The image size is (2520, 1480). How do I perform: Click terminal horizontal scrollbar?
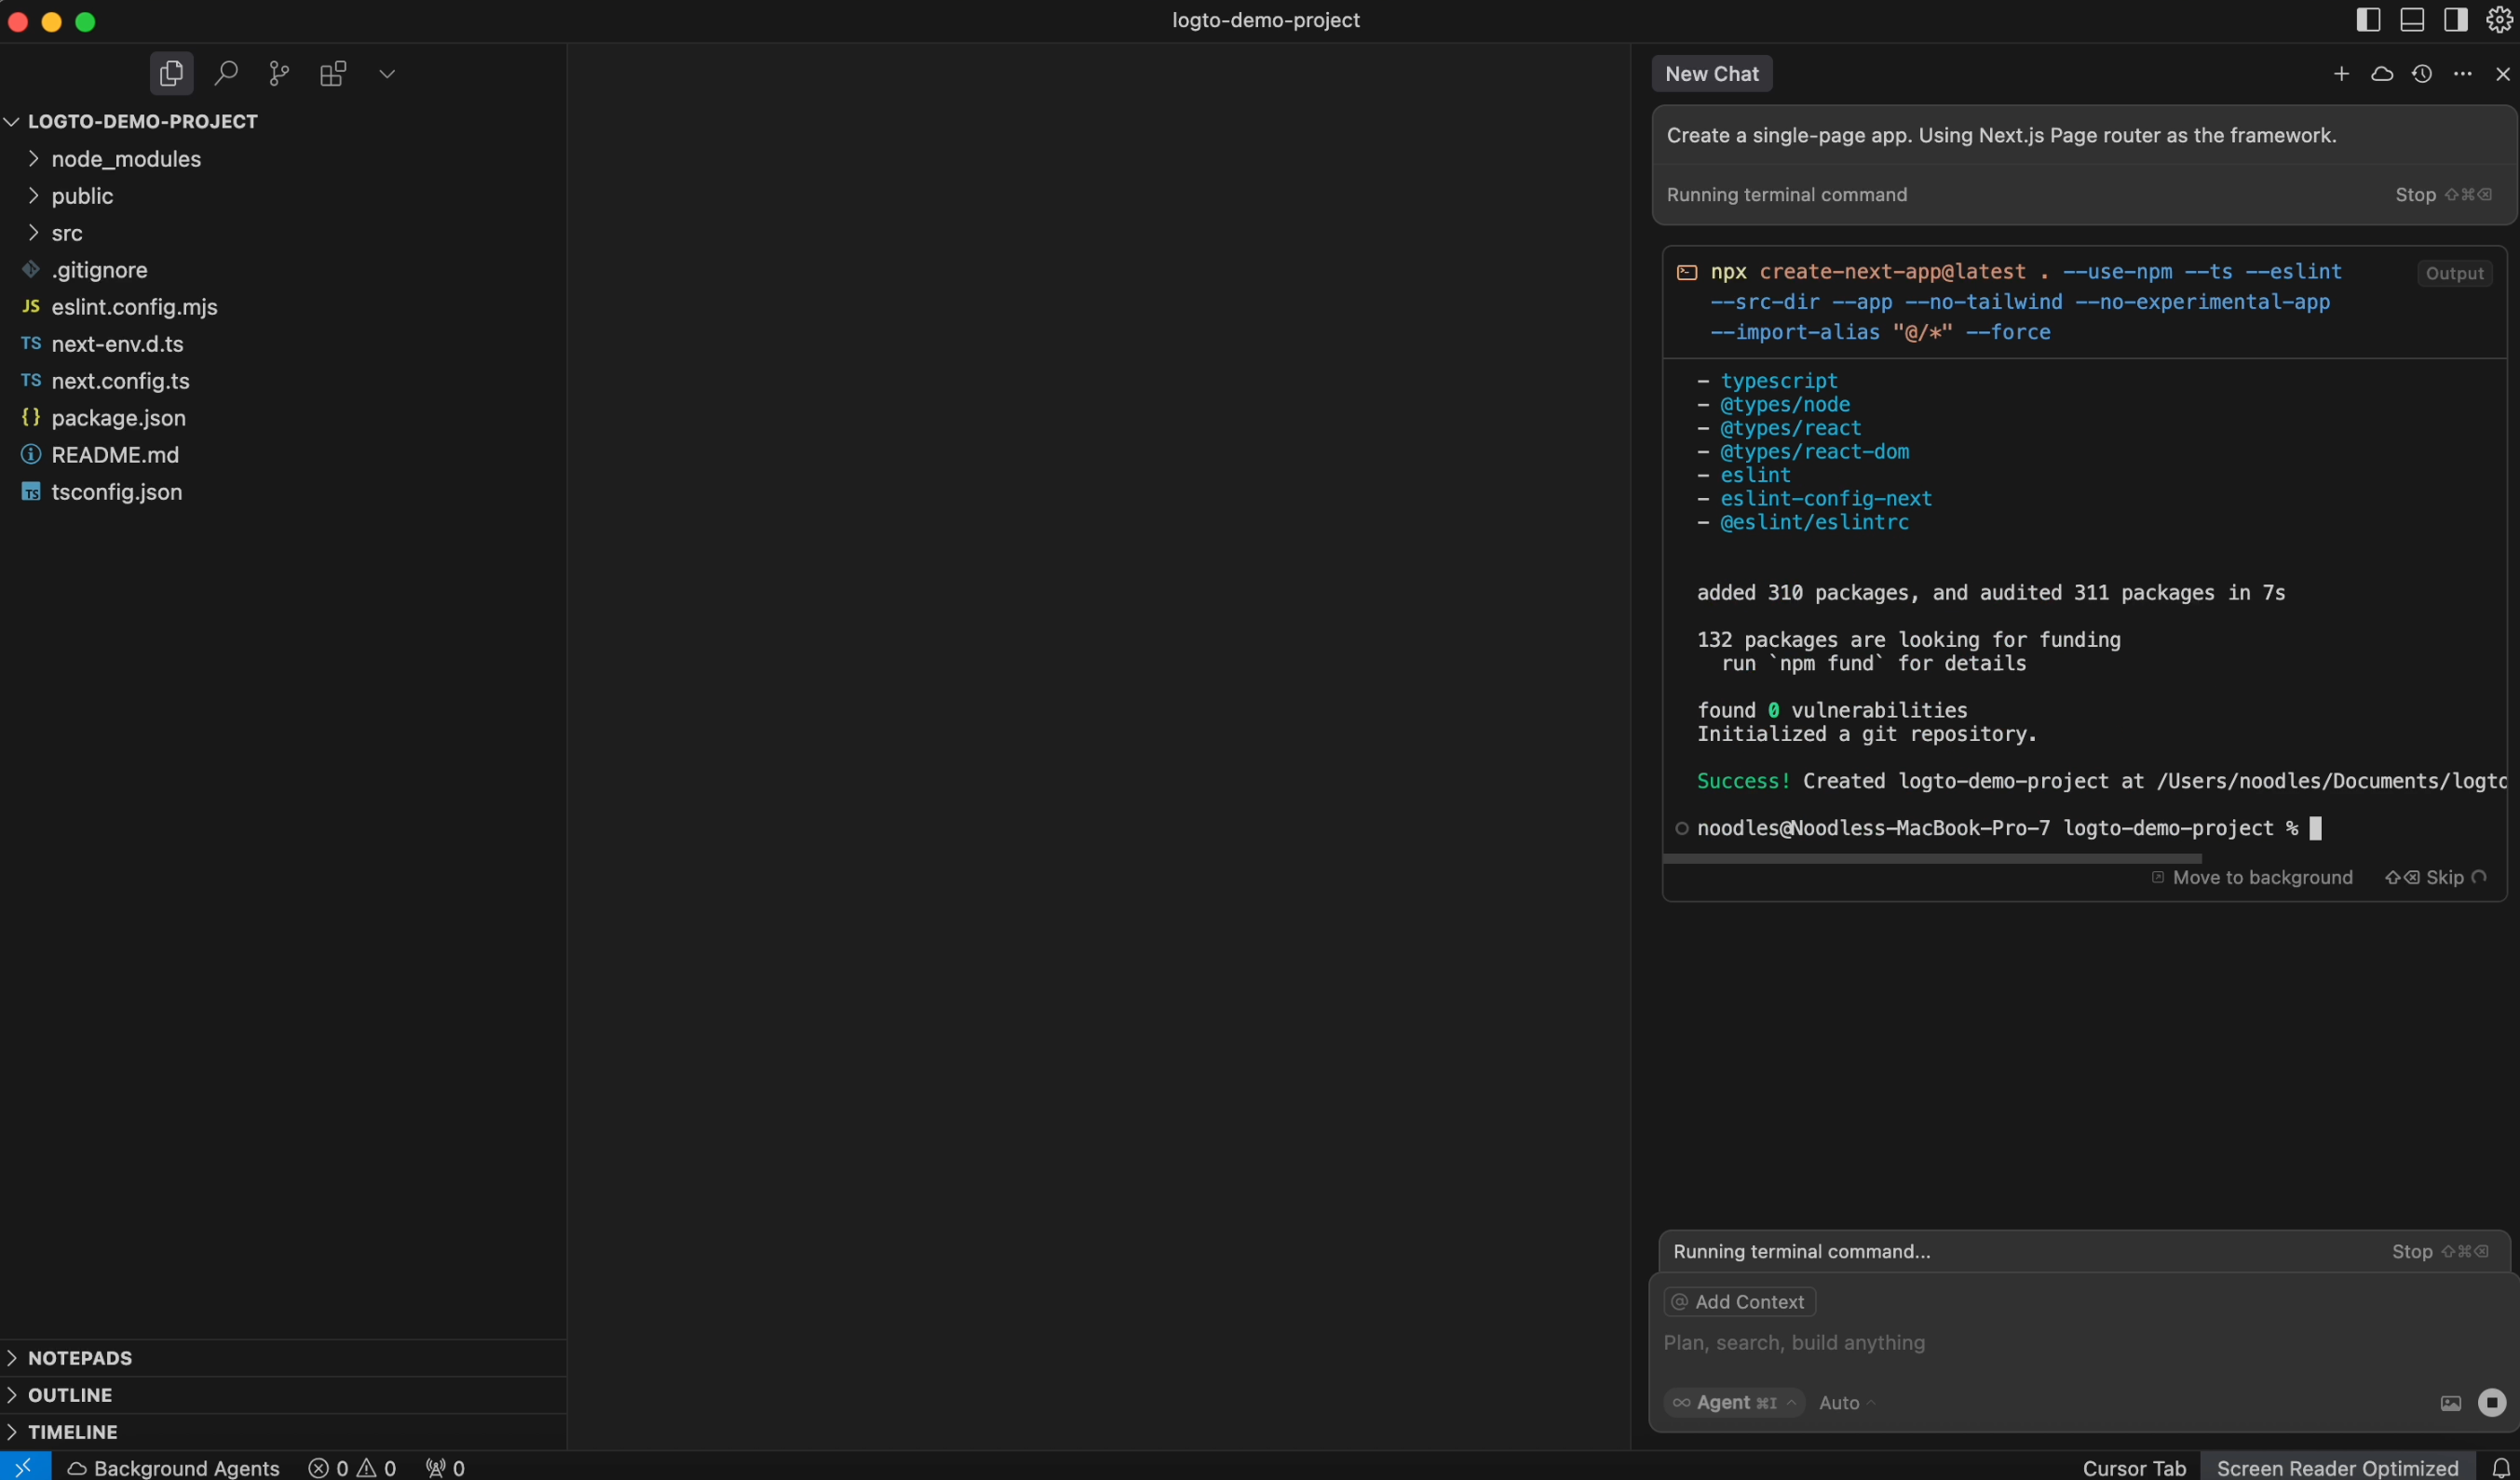point(1932,858)
